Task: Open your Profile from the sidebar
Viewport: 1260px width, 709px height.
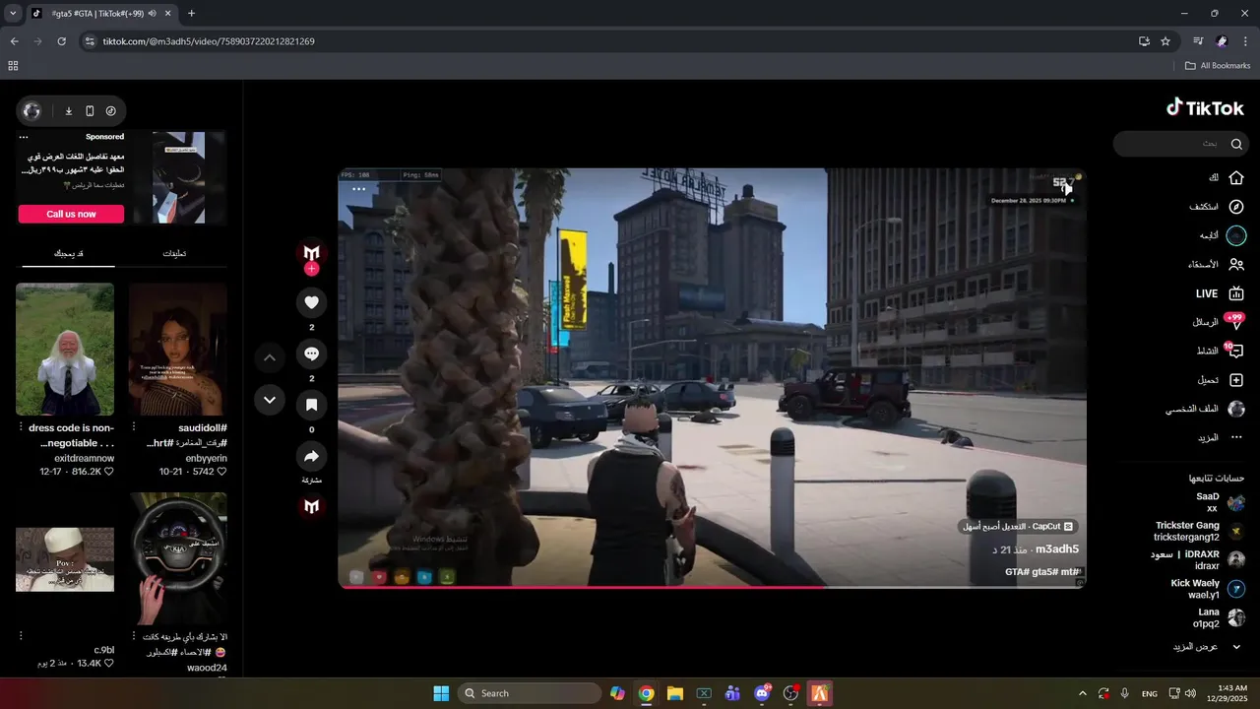Action: tap(1205, 409)
